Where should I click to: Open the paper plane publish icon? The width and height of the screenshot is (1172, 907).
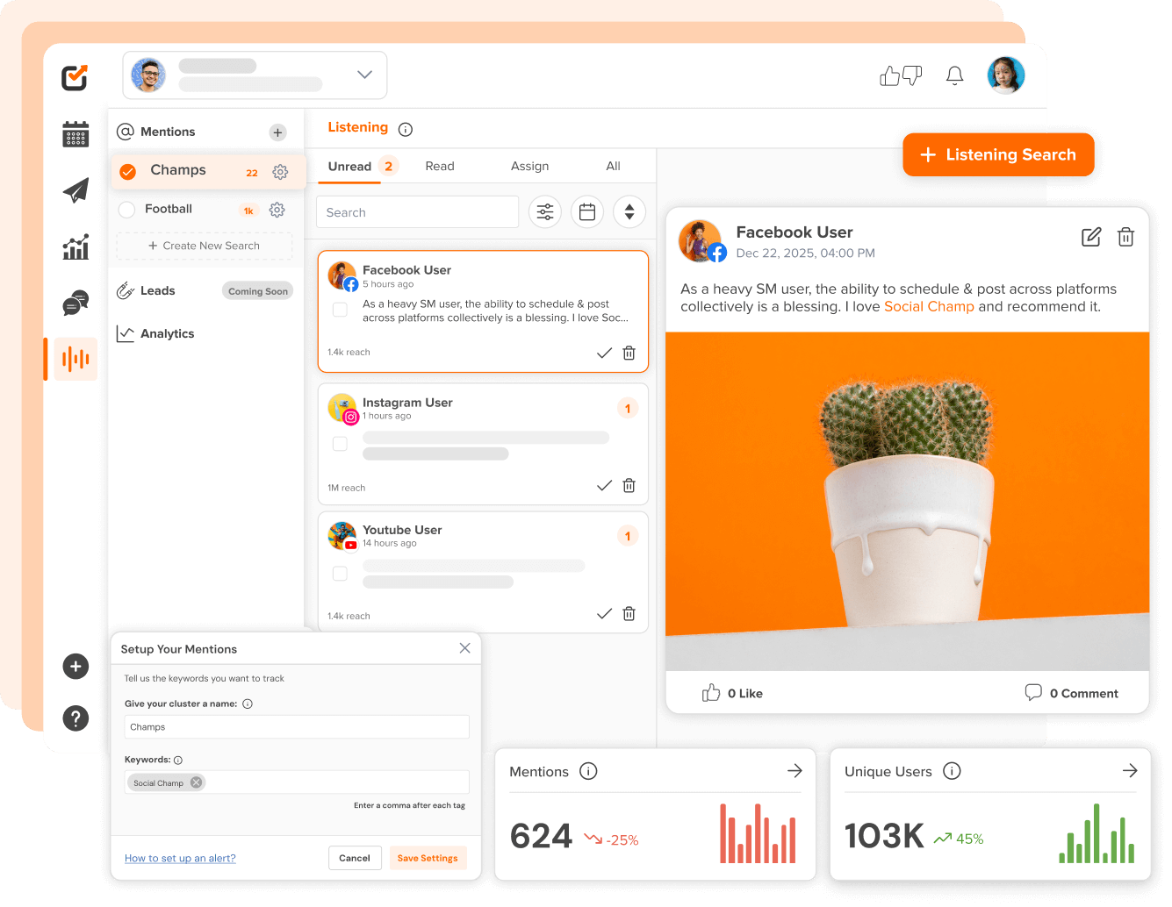(x=75, y=190)
